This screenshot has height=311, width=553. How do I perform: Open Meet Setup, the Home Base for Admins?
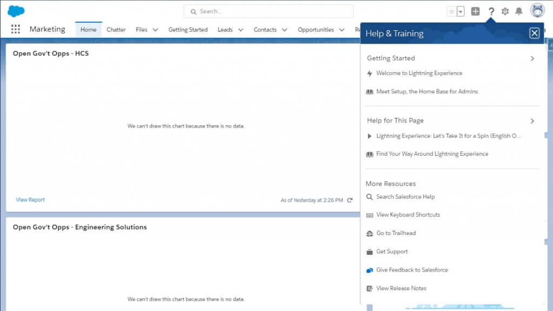(427, 92)
